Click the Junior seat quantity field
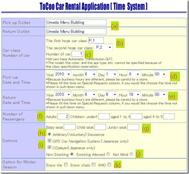This screenshot has width=189, height=174. coord(133,127)
